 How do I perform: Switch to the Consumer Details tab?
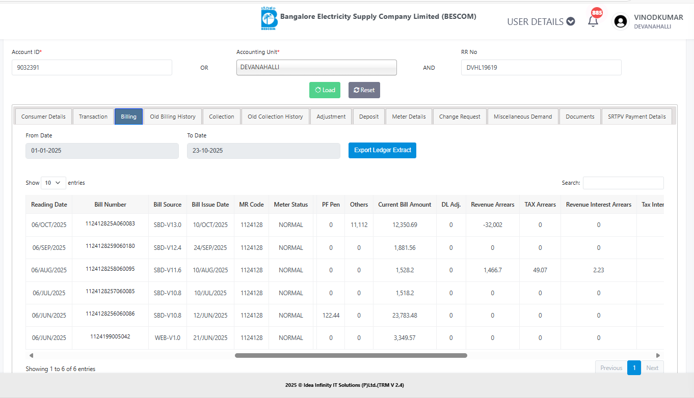43,117
